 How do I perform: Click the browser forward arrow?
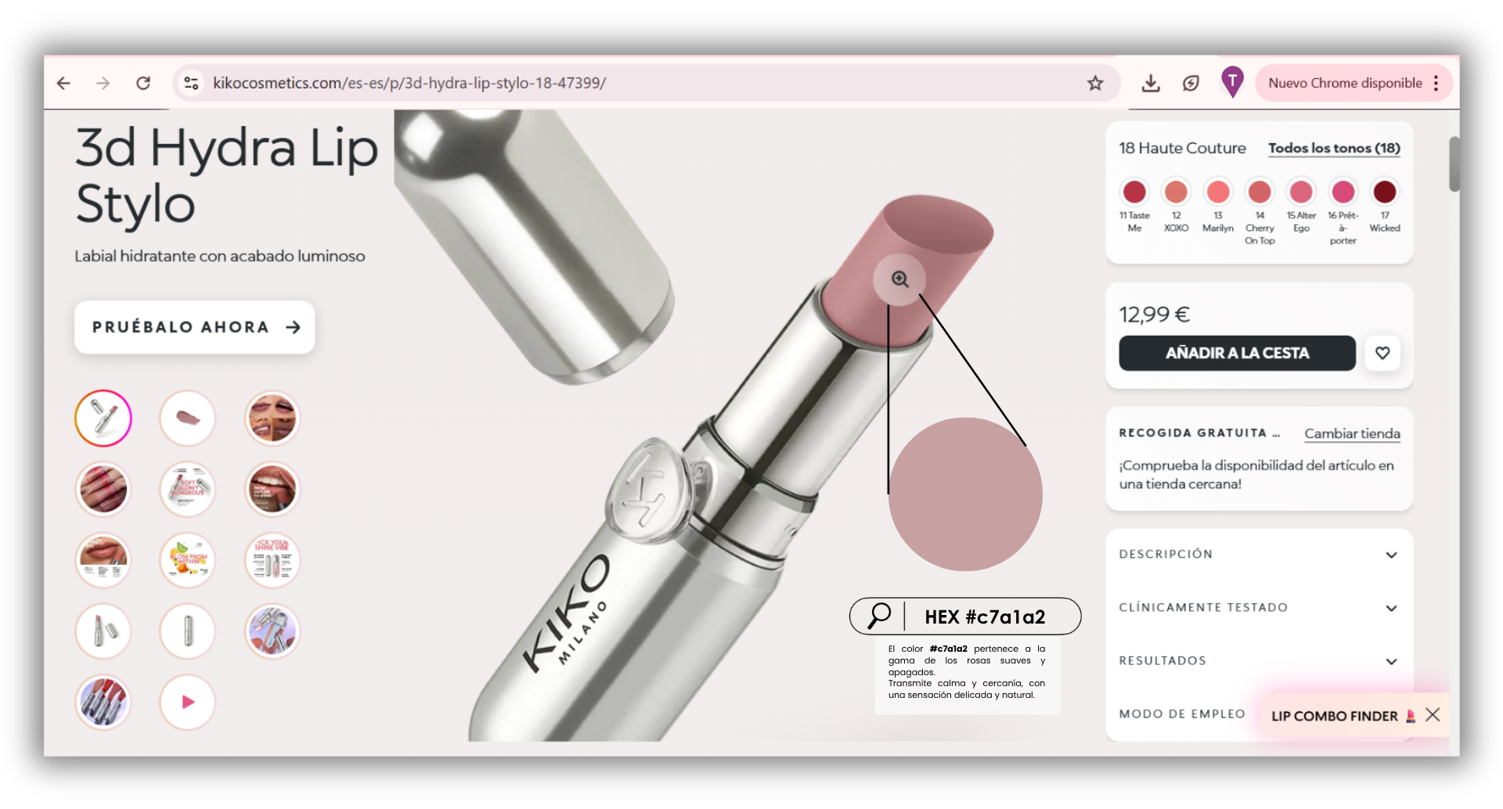pos(103,83)
